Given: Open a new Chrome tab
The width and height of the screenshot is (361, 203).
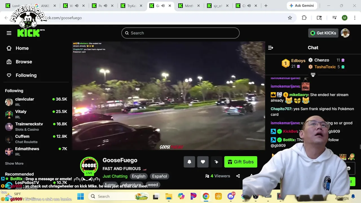Looking at the screenshot, I should pos(266,6).
